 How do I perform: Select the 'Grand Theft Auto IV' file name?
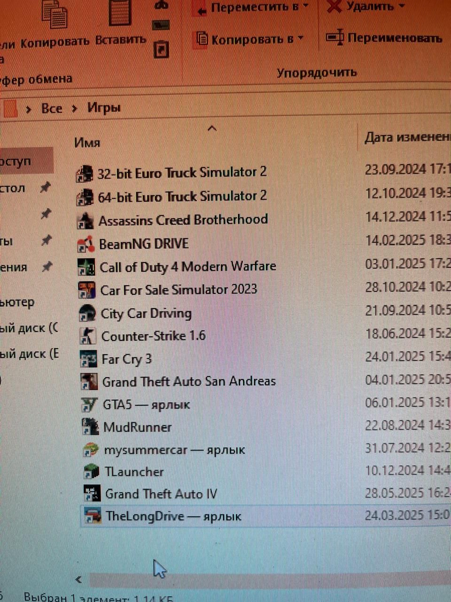click(161, 494)
